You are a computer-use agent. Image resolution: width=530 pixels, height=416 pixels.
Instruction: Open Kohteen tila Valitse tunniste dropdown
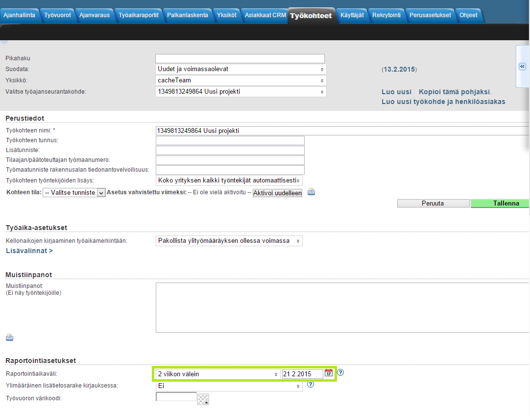point(73,193)
